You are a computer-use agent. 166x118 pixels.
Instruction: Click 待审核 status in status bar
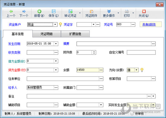coord(139,113)
